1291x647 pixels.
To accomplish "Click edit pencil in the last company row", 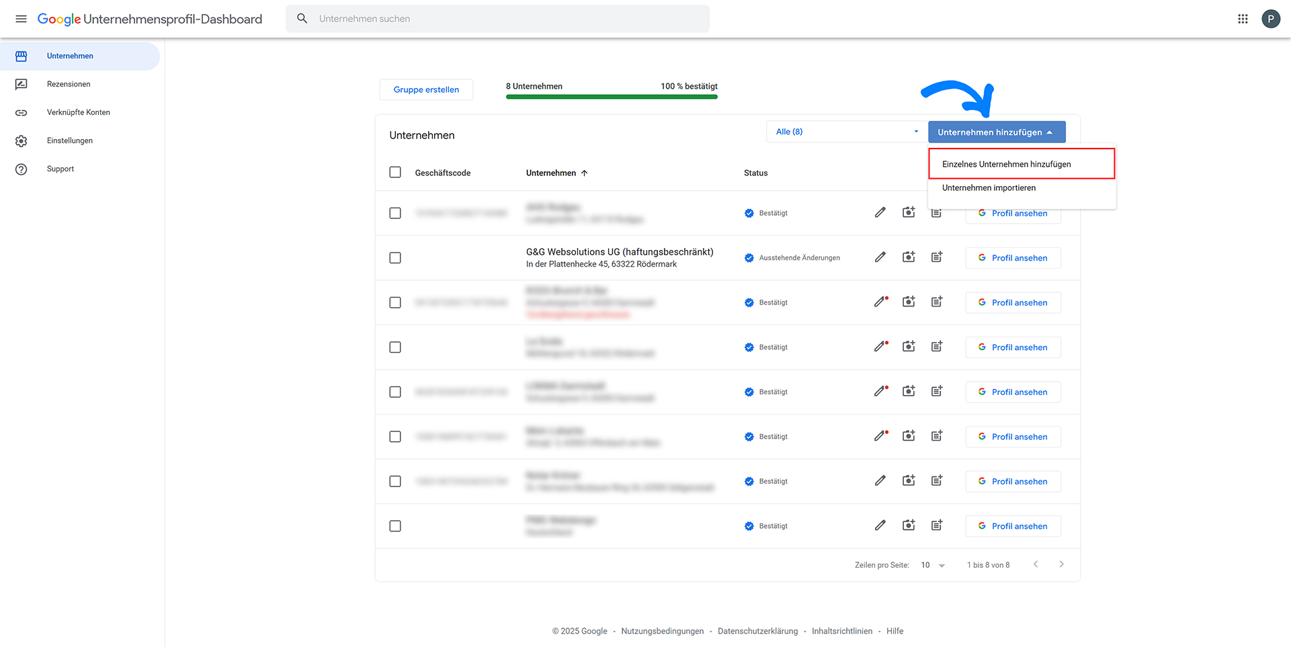I will point(880,525).
